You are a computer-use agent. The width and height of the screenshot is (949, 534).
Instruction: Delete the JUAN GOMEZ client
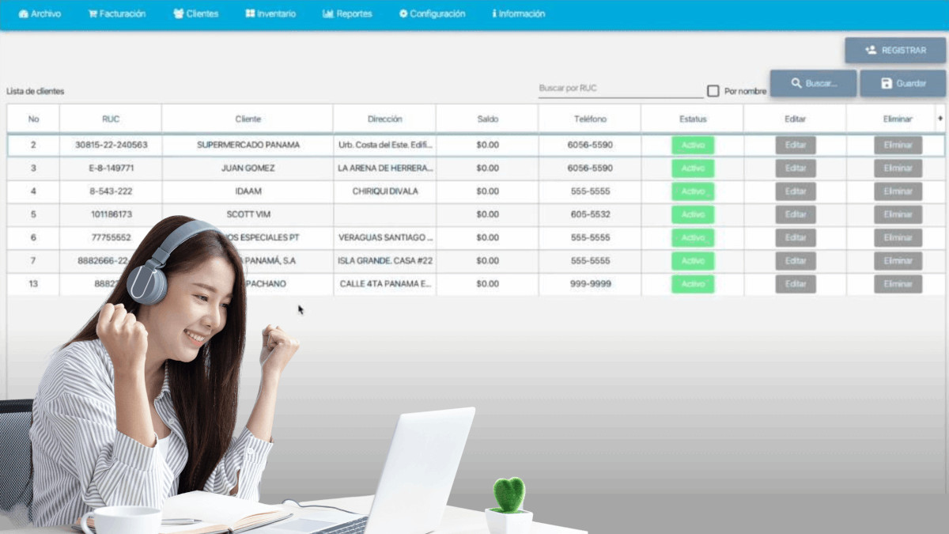[898, 169]
